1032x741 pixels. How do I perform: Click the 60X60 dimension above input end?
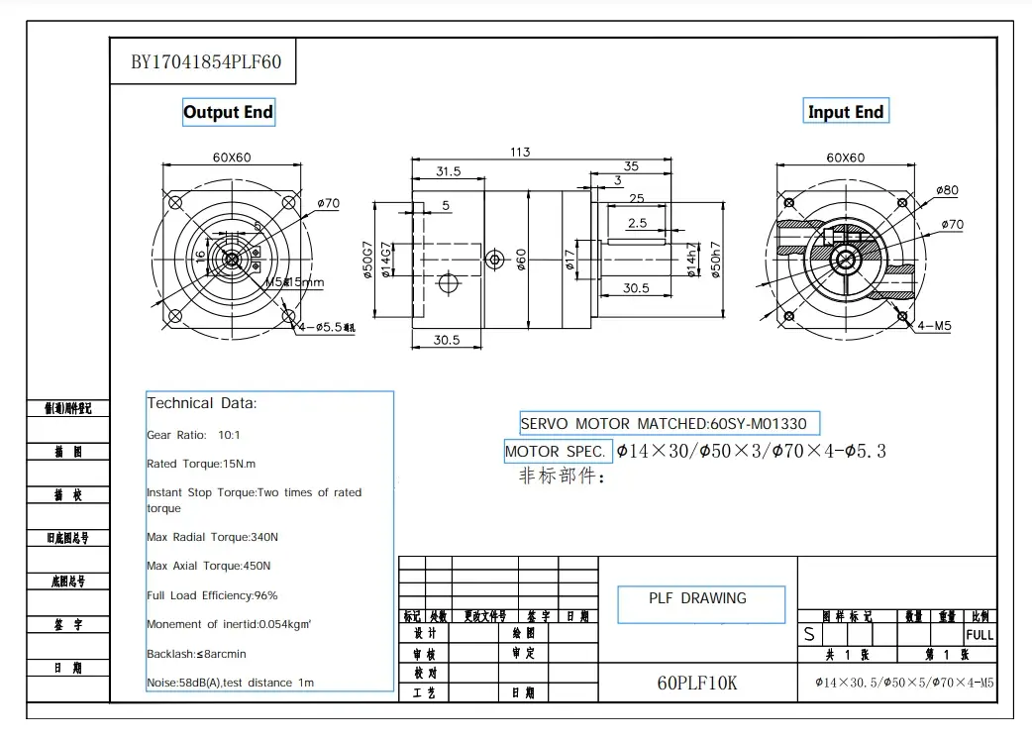[846, 158]
